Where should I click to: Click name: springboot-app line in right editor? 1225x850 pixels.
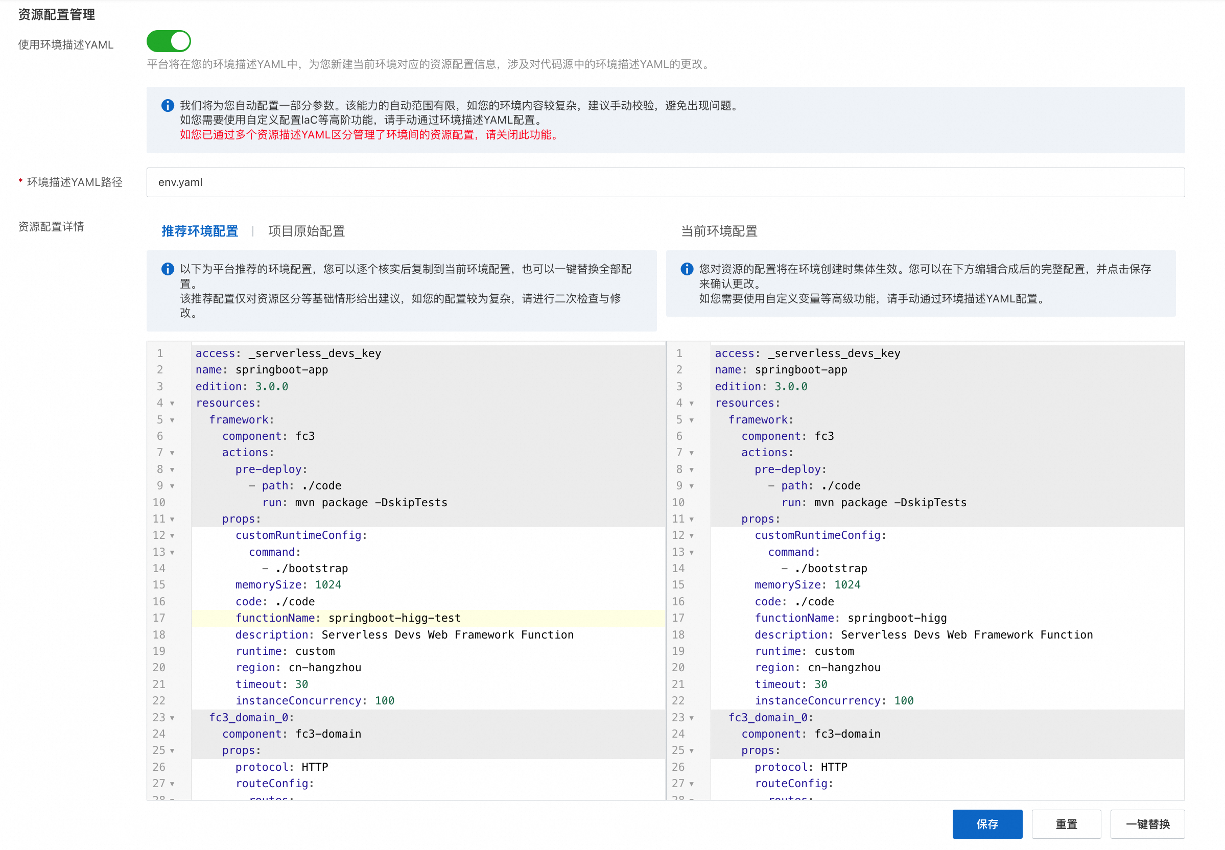[781, 370]
